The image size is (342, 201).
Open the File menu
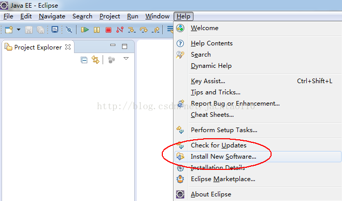[8, 16]
